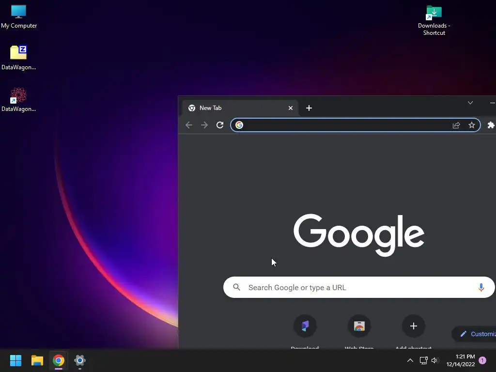Click Chrome icon in taskbar
This screenshot has height=372, width=496.
click(x=59, y=360)
